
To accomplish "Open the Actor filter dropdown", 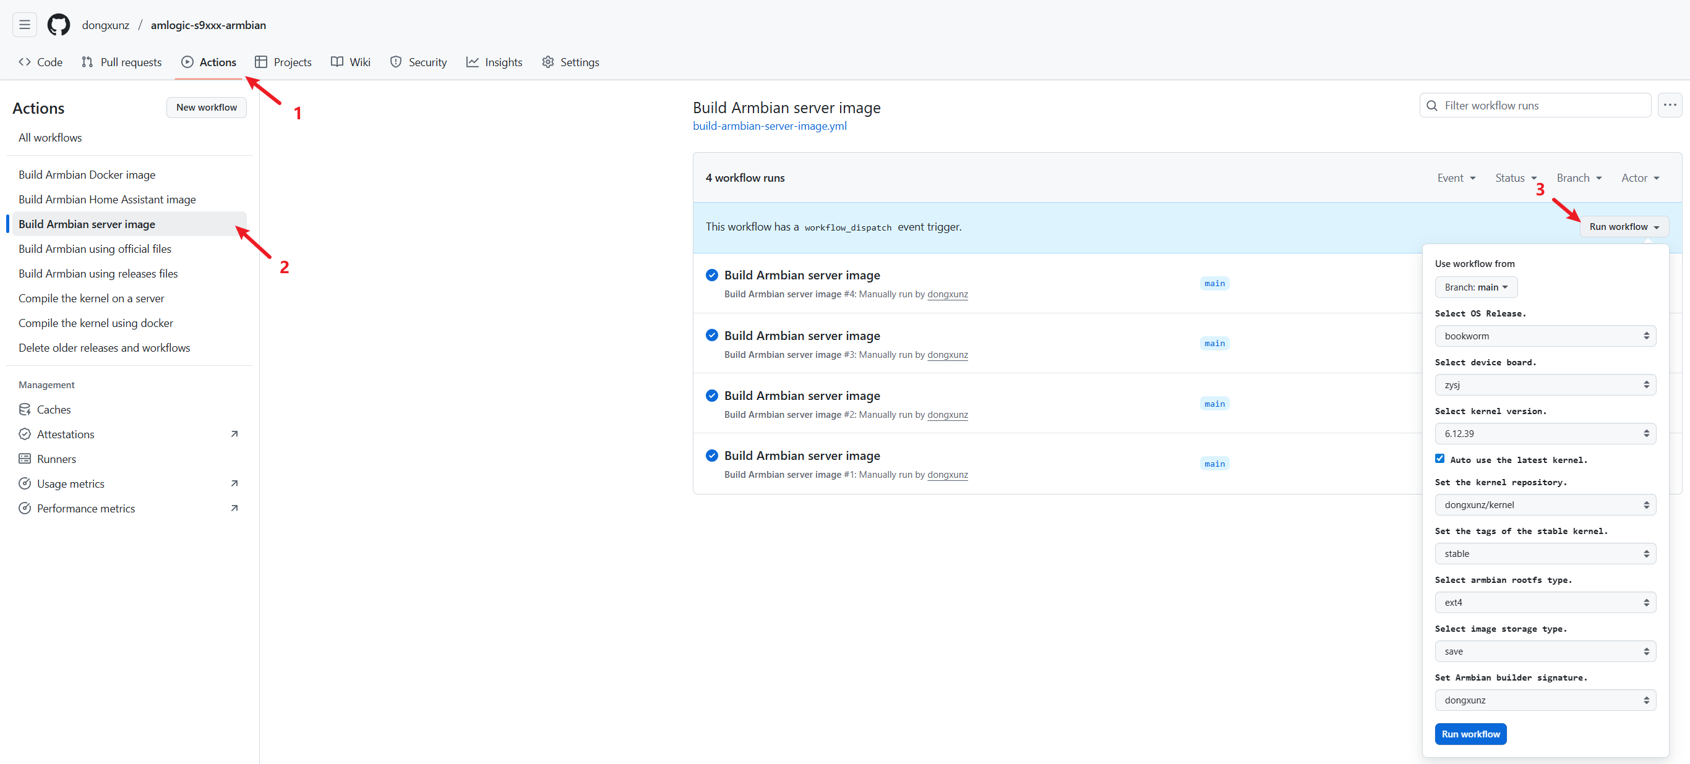I will (x=1640, y=178).
